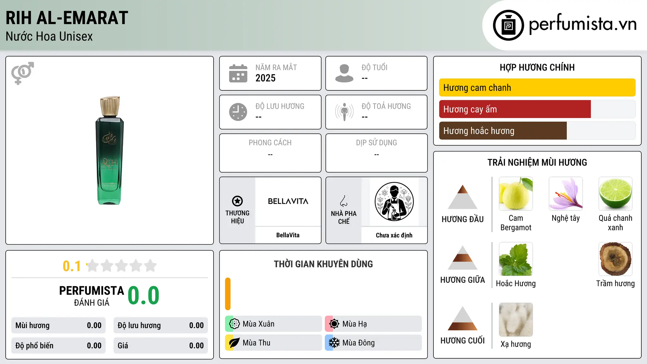
Task: Click the person icon beside Độ tuổi
Action: pos(344,73)
